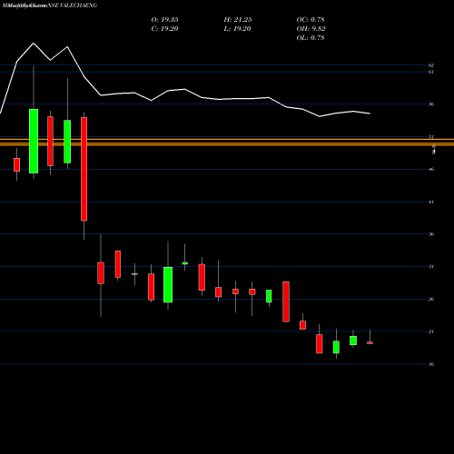Click the high value H: 21.25
Viewport: 454px width, 454px height.
point(238,20)
